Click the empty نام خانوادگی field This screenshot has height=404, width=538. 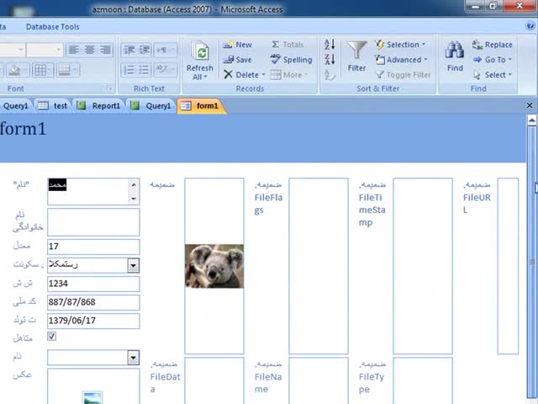click(x=93, y=222)
